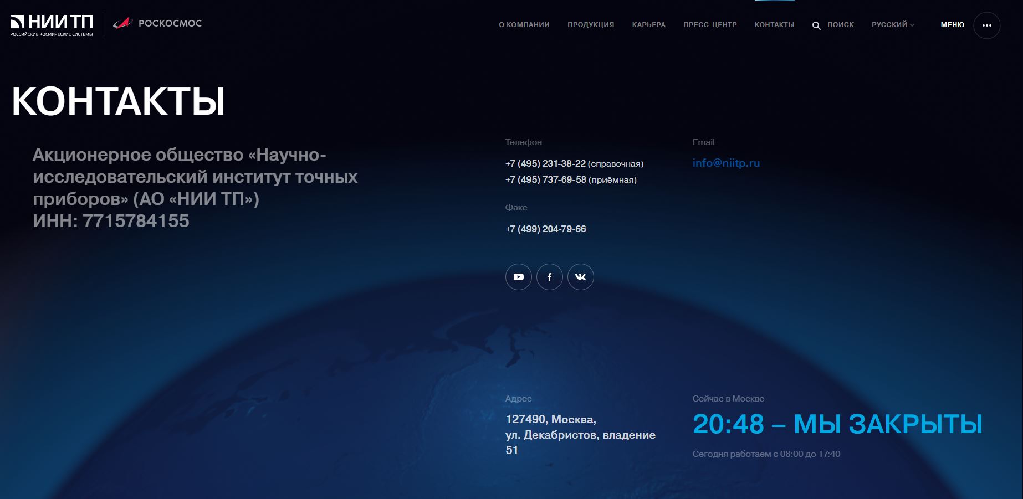Open the Контакты menu item
Viewport: 1023px width, 499px height.
[x=775, y=25]
